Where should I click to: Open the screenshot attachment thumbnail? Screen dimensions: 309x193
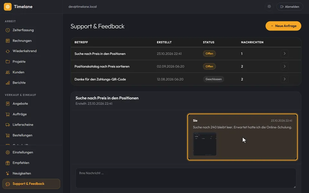coord(205,144)
